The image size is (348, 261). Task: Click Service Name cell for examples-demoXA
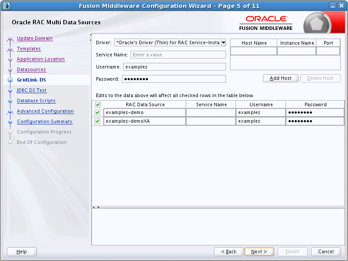211,121
